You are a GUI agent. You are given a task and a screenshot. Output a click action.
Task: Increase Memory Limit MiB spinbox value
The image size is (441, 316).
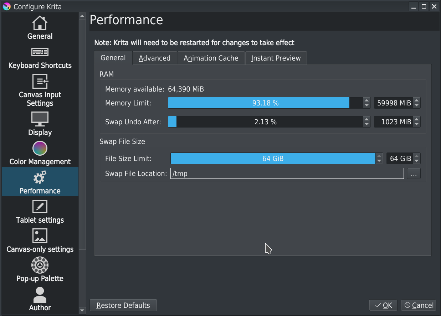tap(416, 101)
